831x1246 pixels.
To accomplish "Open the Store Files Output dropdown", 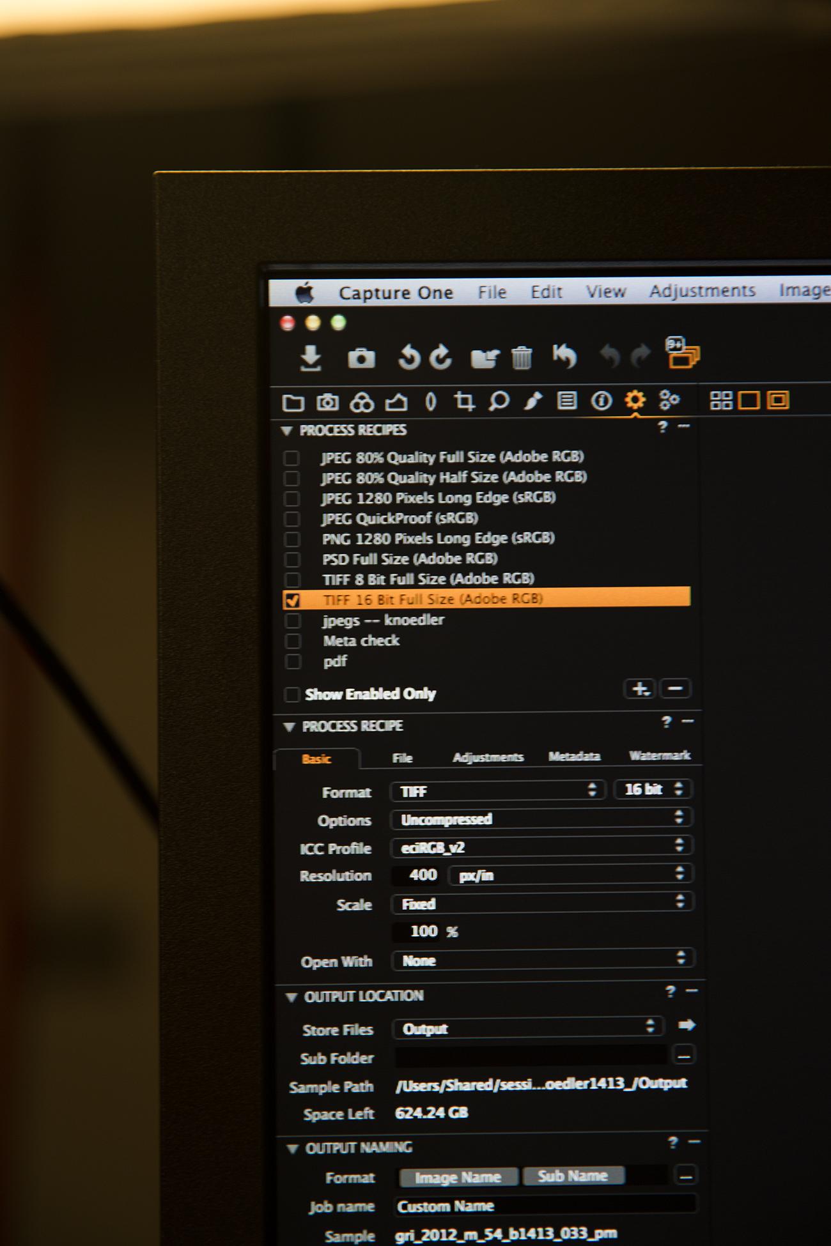I will [527, 1027].
